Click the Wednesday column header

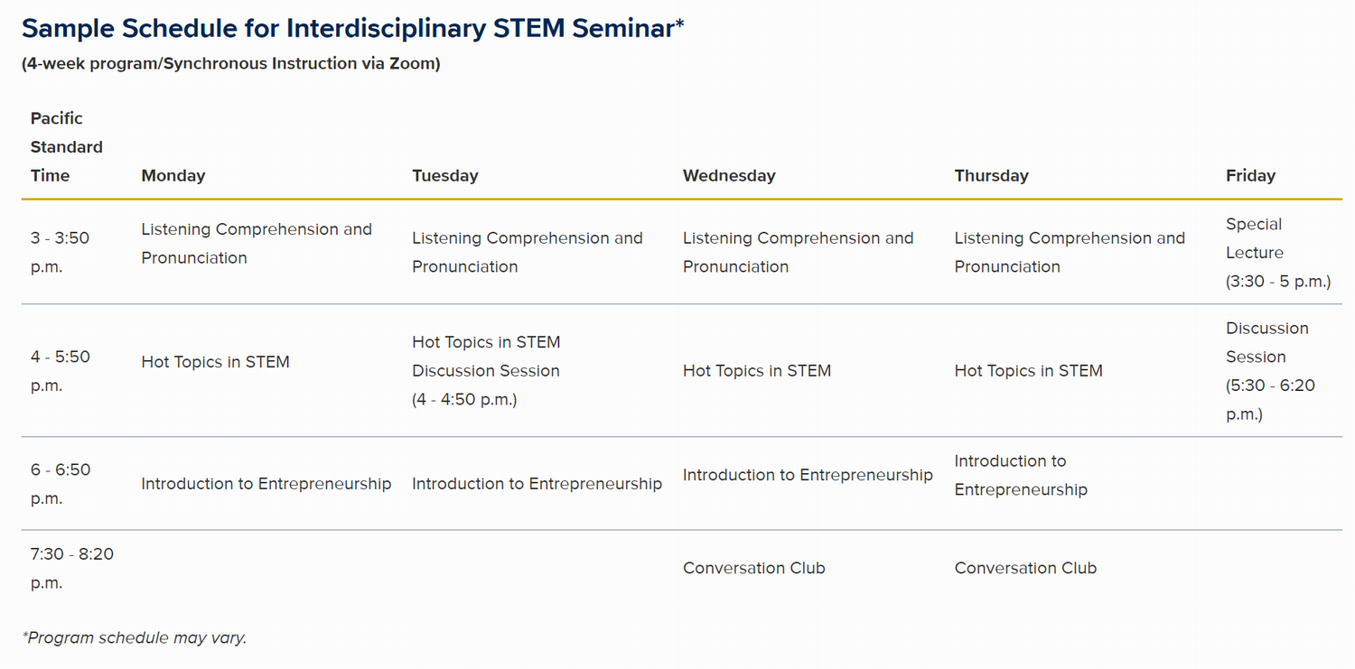point(729,176)
